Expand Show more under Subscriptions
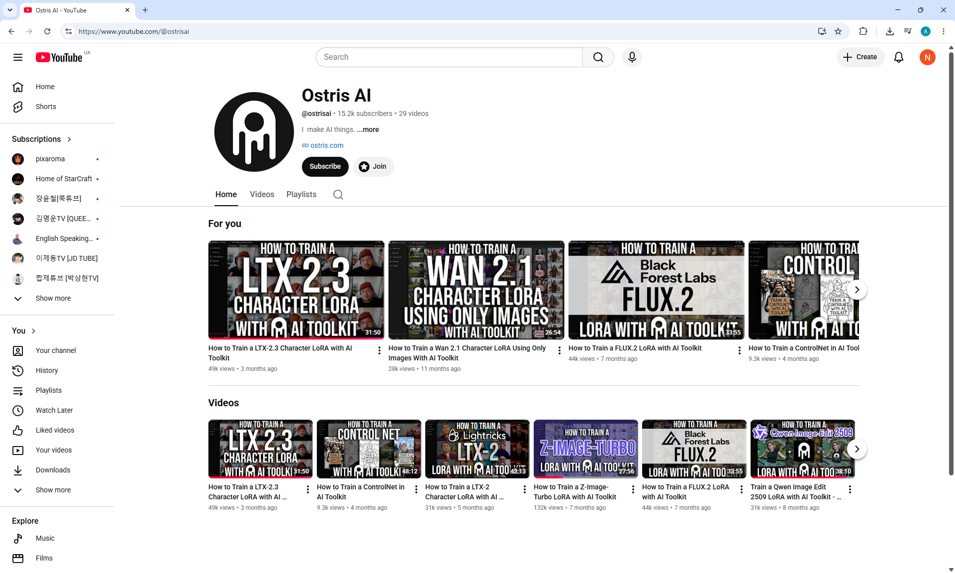Image resolution: width=955 pixels, height=573 pixels. click(57, 298)
